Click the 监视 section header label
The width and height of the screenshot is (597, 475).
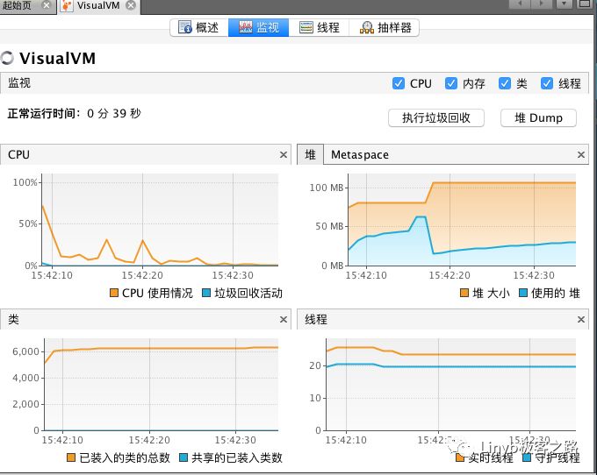point(19,83)
